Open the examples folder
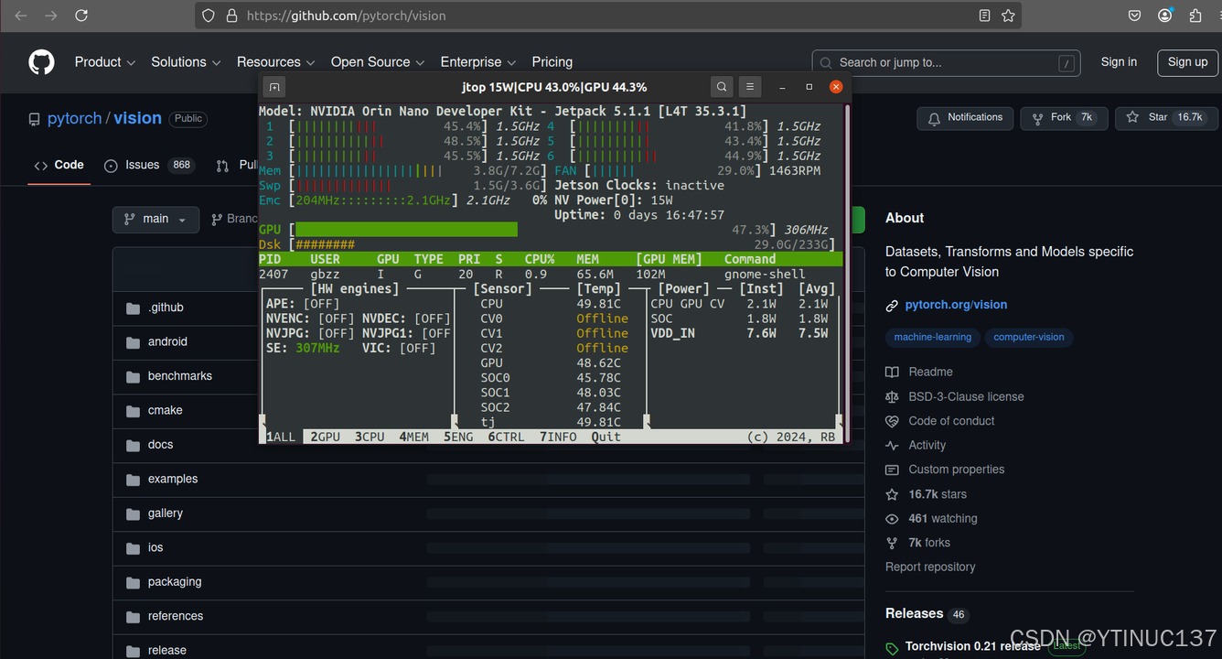 [x=172, y=479]
